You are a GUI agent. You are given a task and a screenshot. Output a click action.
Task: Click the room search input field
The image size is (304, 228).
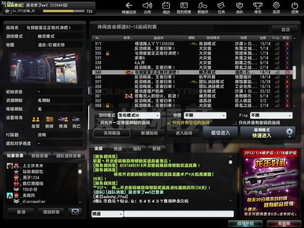point(241,29)
